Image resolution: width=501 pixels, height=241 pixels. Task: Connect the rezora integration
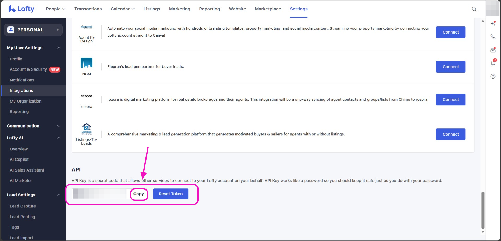point(450,100)
